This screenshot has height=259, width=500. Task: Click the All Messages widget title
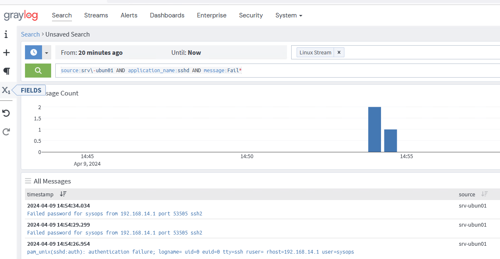pyautogui.click(x=52, y=181)
